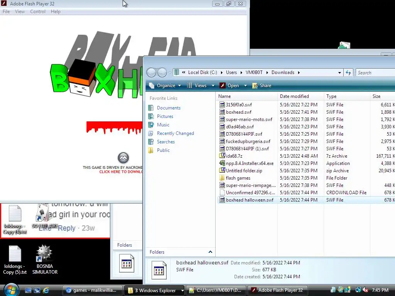Viewport: 395px width, 296px height.
Task: Click the Explorer Back navigation button
Action: click(x=151, y=72)
